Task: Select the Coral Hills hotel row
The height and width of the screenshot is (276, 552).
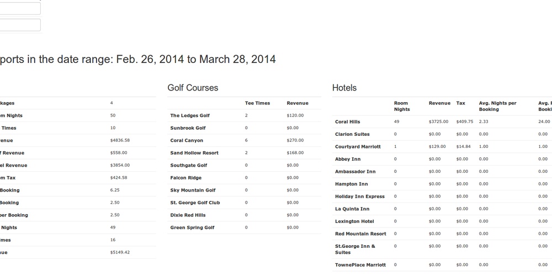Action: tap(347, 122)
